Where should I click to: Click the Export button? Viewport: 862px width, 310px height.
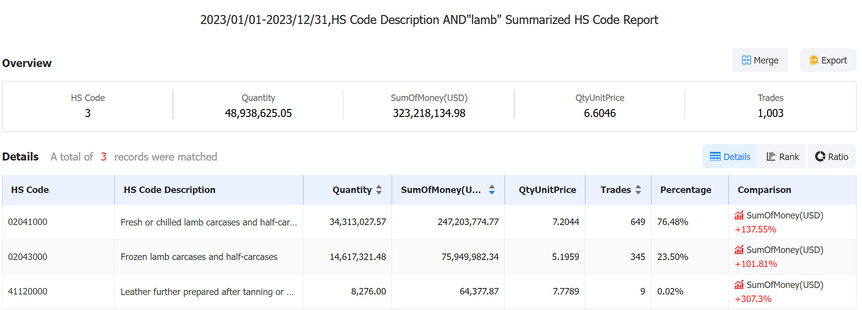[828, 60]
